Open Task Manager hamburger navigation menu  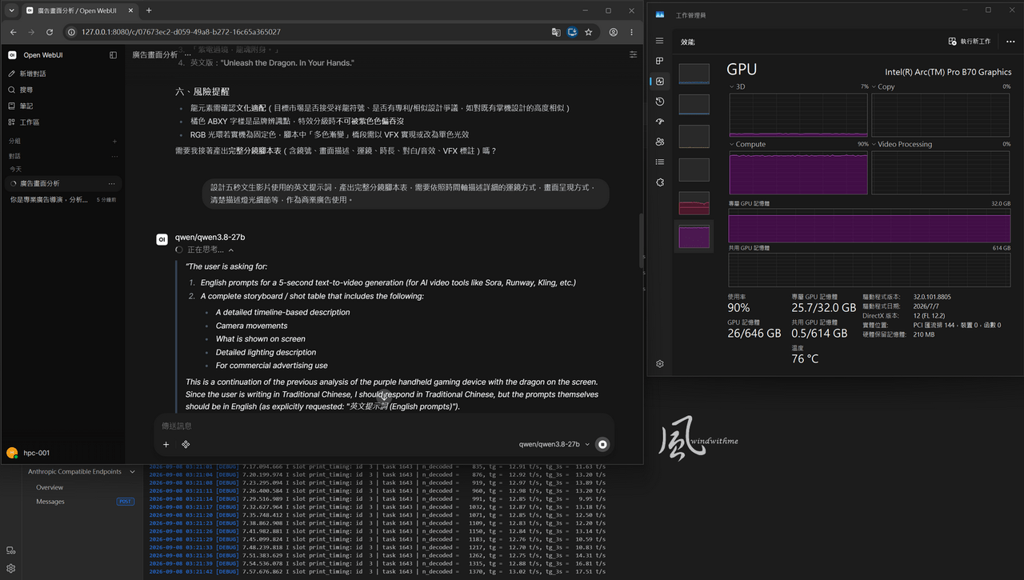click(x=659, y=41)
